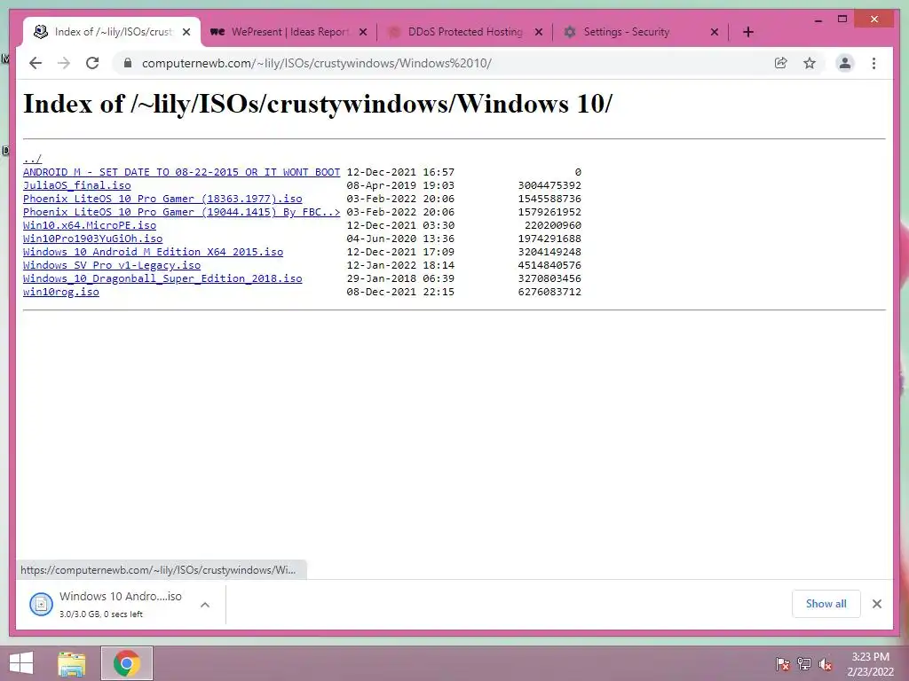The image size is (909, 681).
Task: Download Win10Pro1903YuGiOh.iso
Action: coord(92,239)
